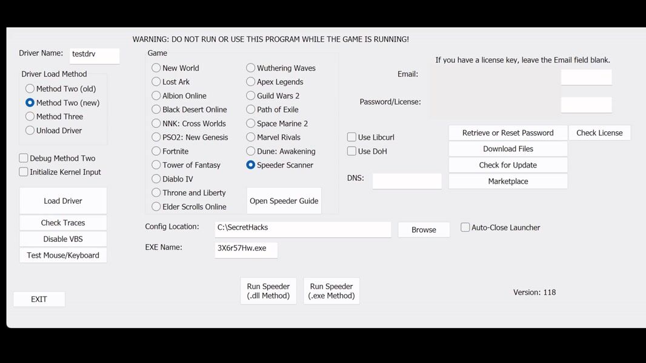646x363 pixels.
Task: Enable the Debug Method Two checkbox
Action: coord(24,159)
